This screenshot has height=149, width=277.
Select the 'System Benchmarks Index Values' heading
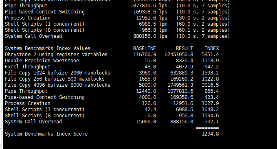coord(48,48)
